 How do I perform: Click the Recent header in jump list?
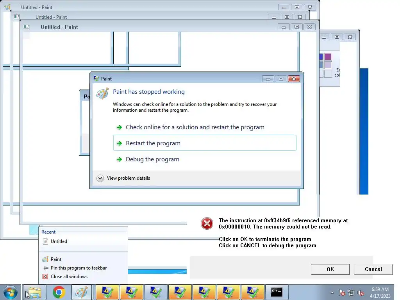click(x=48, y=232)
